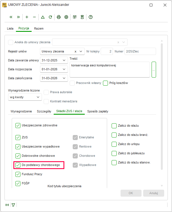Click the Nr kolejny field showing 2

coord(107,51)
